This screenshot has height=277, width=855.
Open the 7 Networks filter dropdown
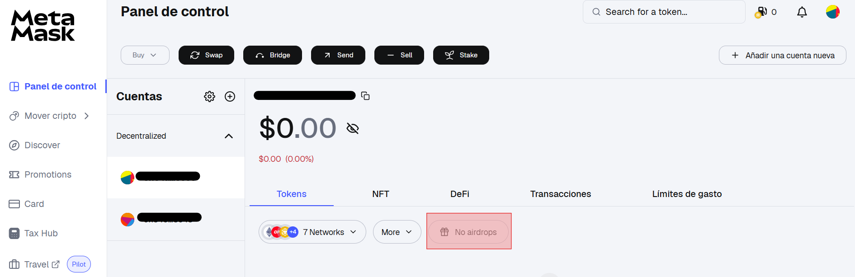tap(312, 232)
